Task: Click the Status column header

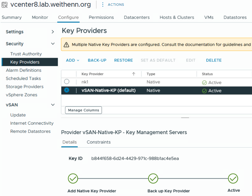Action: tap(207, 74)
